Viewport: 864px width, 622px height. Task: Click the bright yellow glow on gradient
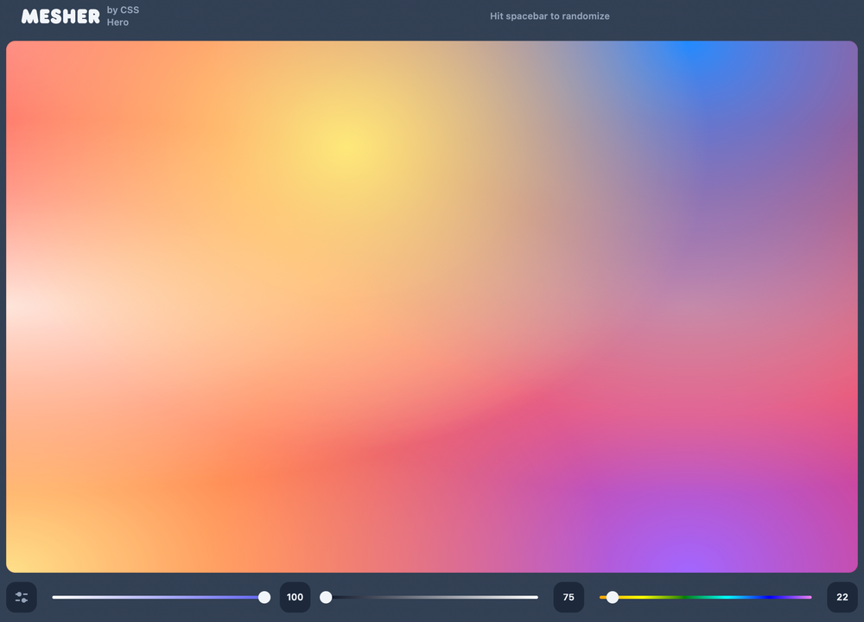pos(339,143)
